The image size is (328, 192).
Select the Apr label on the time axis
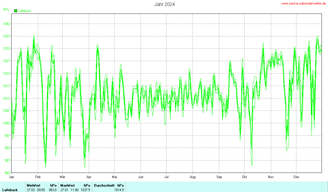(x=89, y=177)
